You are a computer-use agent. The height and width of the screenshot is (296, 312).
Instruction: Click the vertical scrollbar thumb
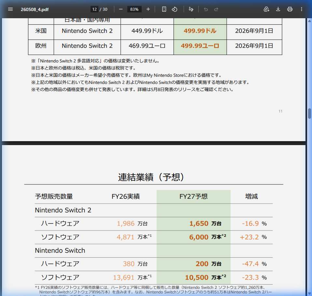pyautogui.click(x=309, y=114)
